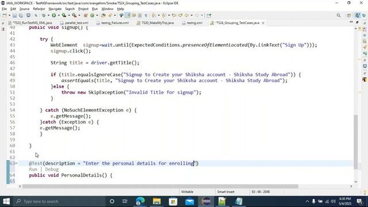Jump to Previous Annotation arrow icon

(x=164, y=16)
